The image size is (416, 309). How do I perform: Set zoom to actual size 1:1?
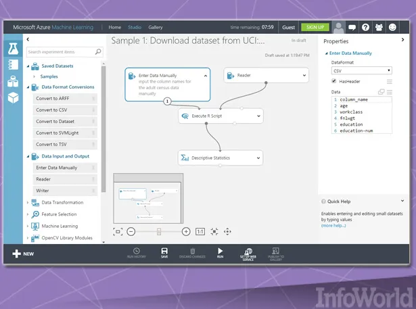tap(200, 231)
